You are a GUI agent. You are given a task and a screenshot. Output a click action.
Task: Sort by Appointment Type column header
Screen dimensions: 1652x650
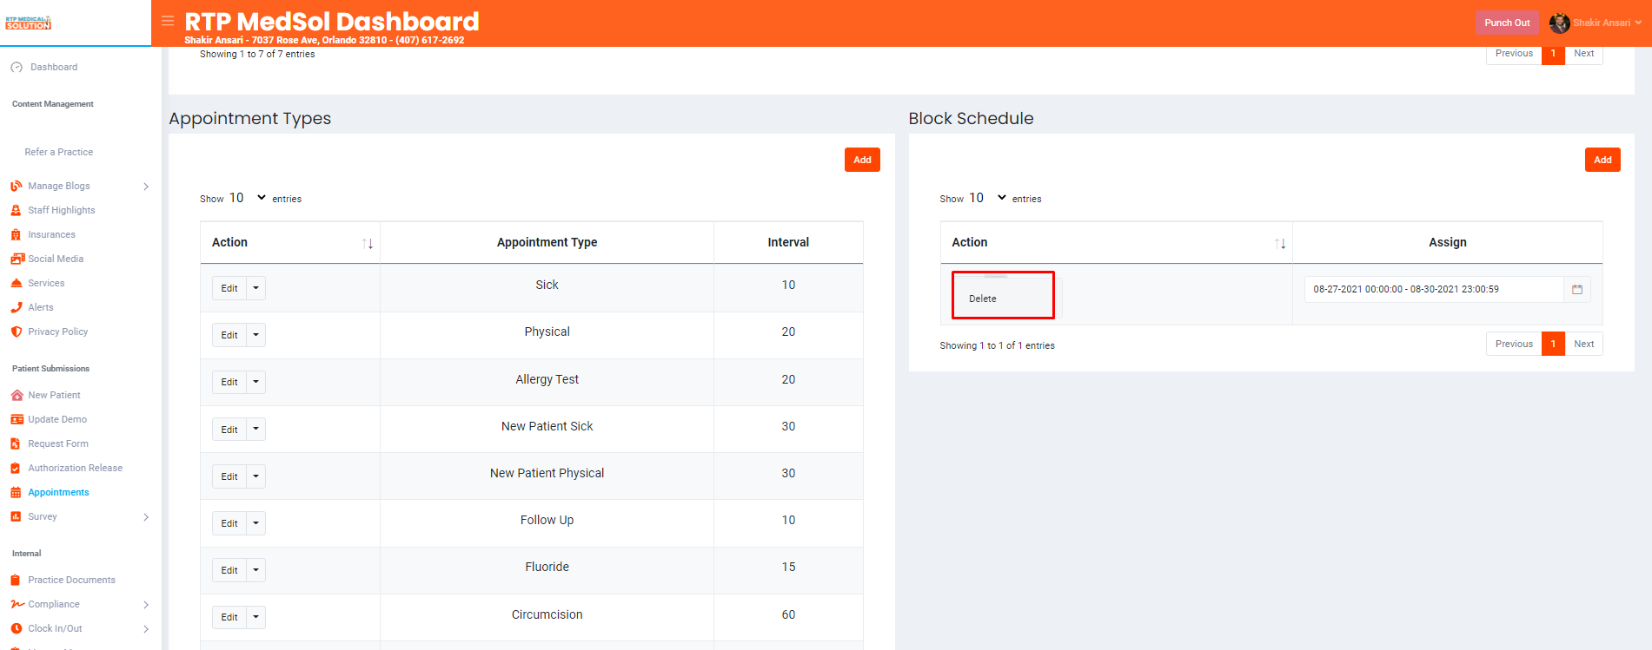pos(547,242)
